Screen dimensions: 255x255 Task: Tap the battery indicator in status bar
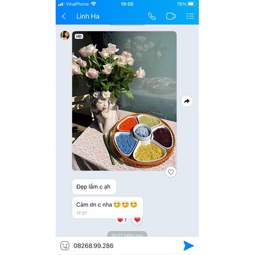pos(192,4)
